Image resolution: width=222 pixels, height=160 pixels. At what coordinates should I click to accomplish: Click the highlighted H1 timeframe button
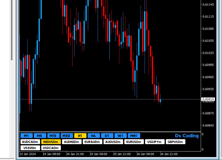(x=80, y=136)
